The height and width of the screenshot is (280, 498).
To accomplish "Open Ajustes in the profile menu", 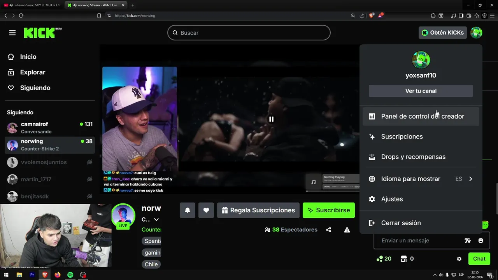I will coord(421,199).
